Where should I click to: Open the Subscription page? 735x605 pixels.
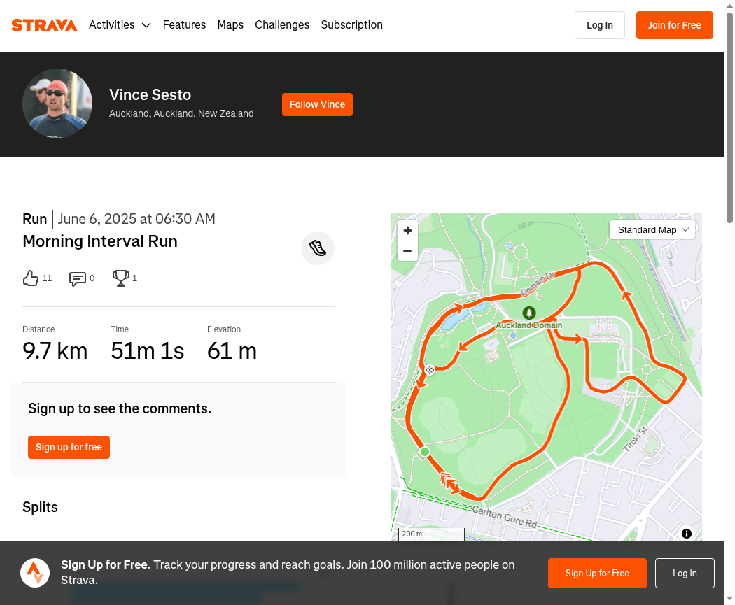(x=351, y=24)
